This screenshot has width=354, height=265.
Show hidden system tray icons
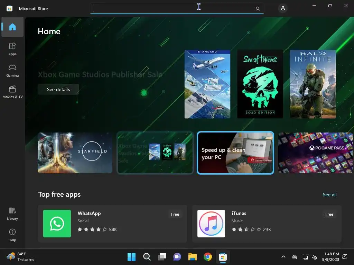(283, 257)
